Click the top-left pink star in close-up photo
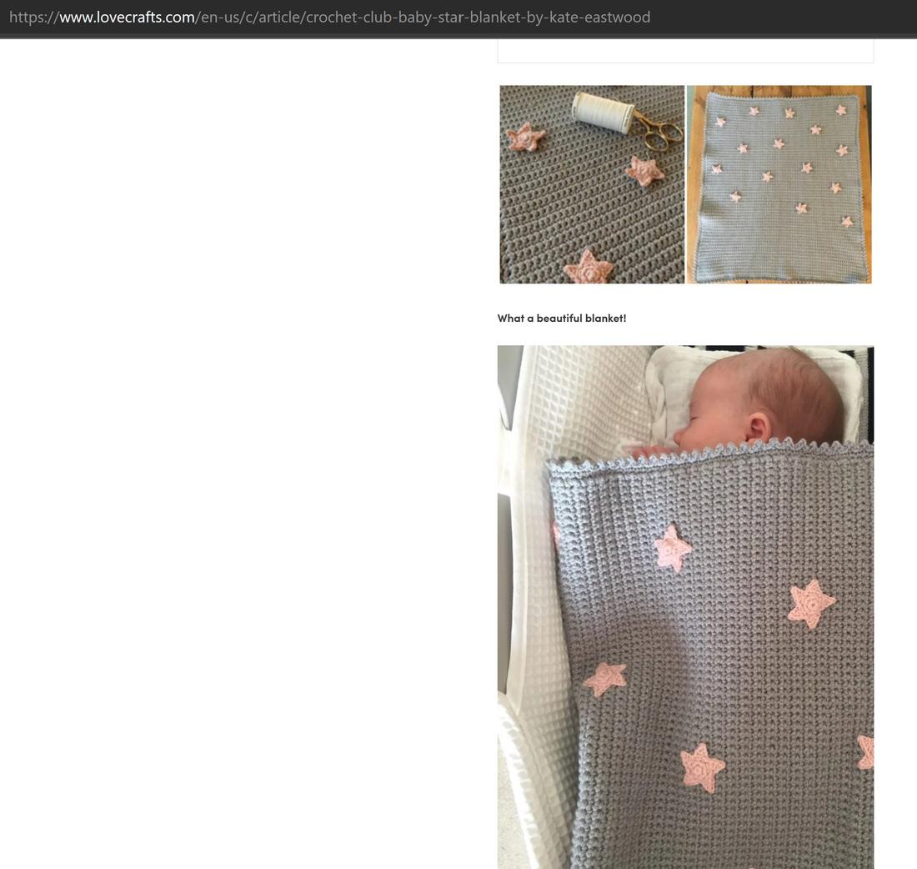This screenshot has width=917, height=869. click(525, 138)
